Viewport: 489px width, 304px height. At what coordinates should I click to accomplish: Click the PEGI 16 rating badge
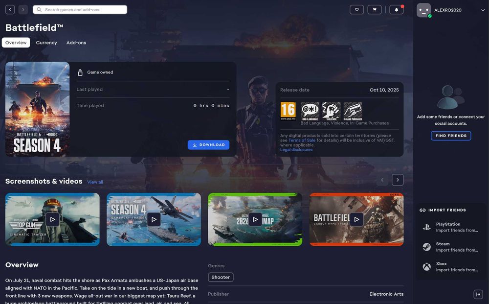coord(288,111)
